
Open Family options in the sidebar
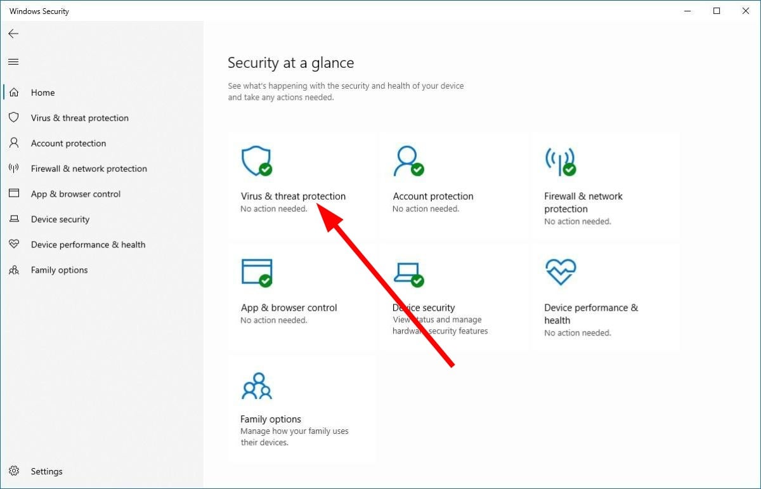pyautogui.click(x=59, y=270)
